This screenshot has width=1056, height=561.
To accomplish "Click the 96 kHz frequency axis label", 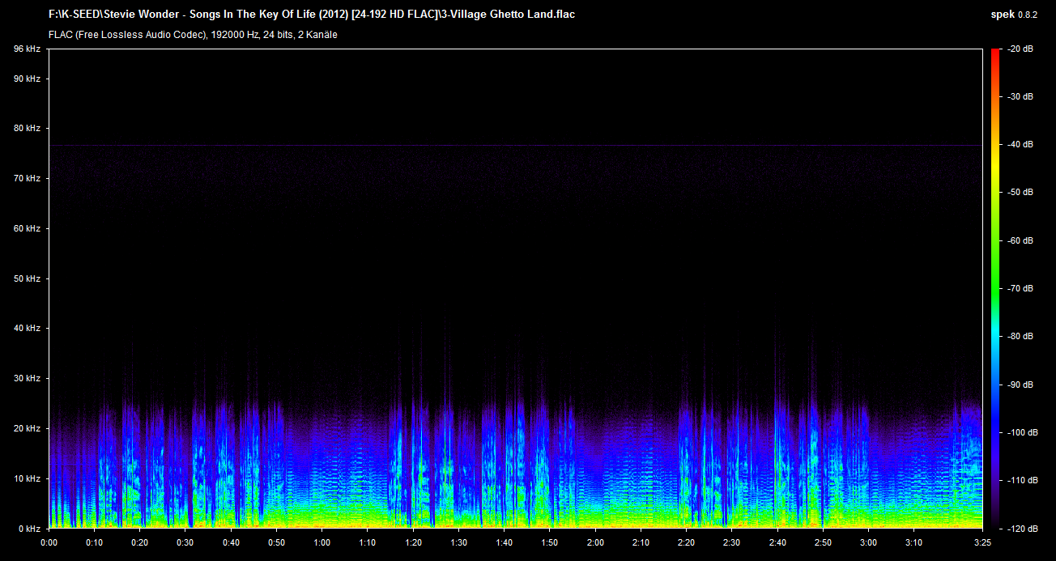I will tap(27, 49).
